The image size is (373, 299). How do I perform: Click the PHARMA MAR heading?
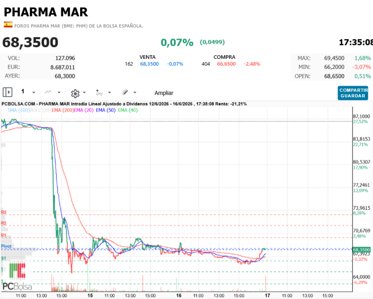point(46,12)
